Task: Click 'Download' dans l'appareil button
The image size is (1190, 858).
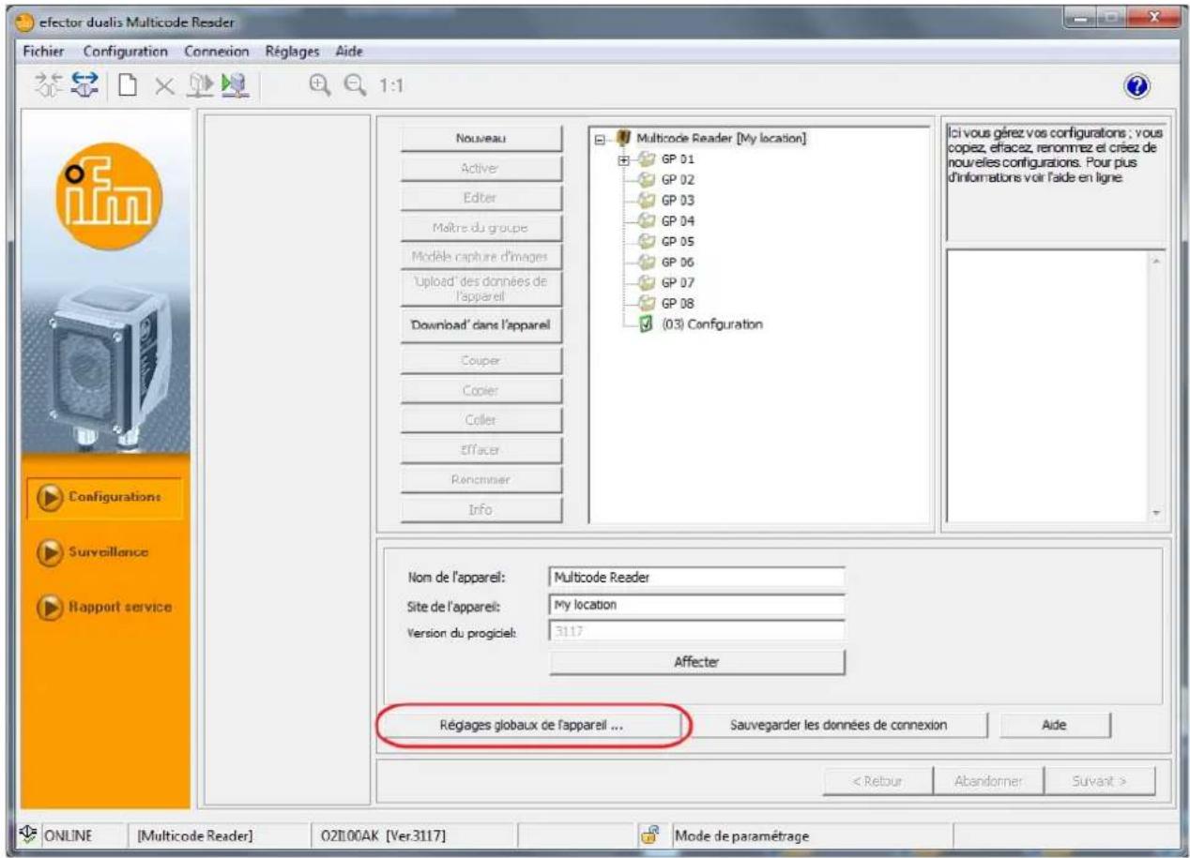Action: click(x=481, y=326)
